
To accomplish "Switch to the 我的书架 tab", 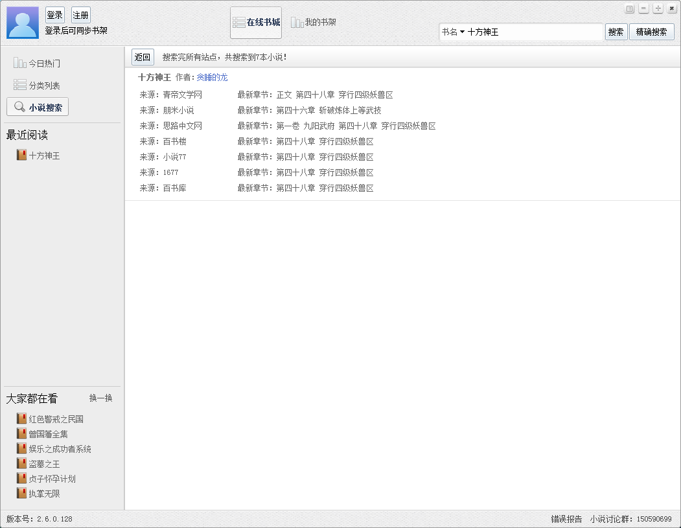I will 313,22.
